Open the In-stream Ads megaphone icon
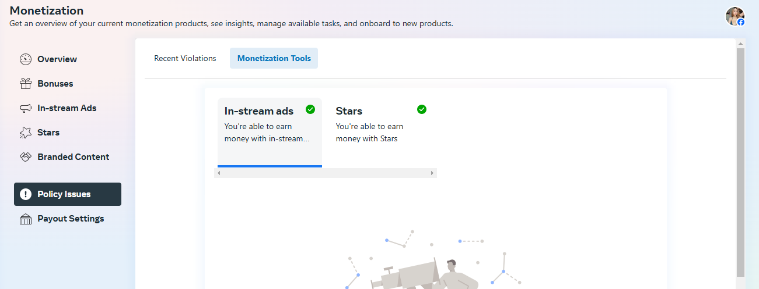This screenshot has height=289, width=759. pyautogui.click(x=26, y=108)
